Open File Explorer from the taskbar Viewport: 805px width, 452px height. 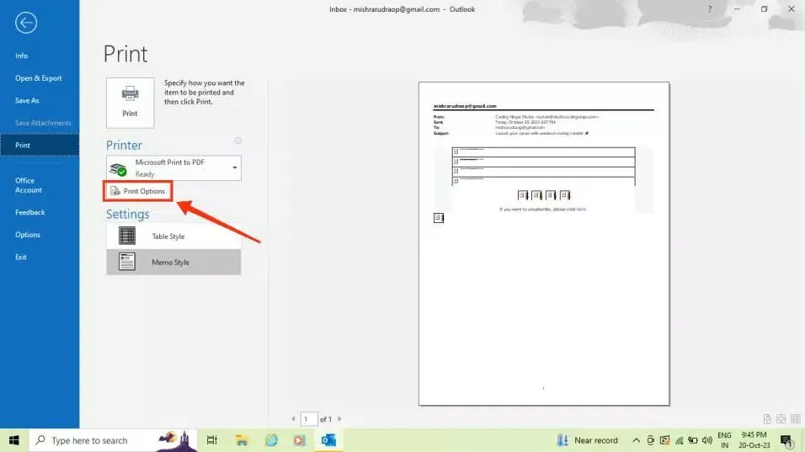click(242, 440)
